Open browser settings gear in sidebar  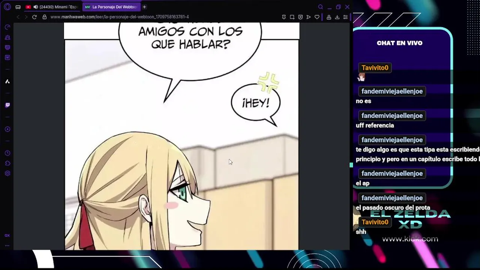[x=7, y=174]
